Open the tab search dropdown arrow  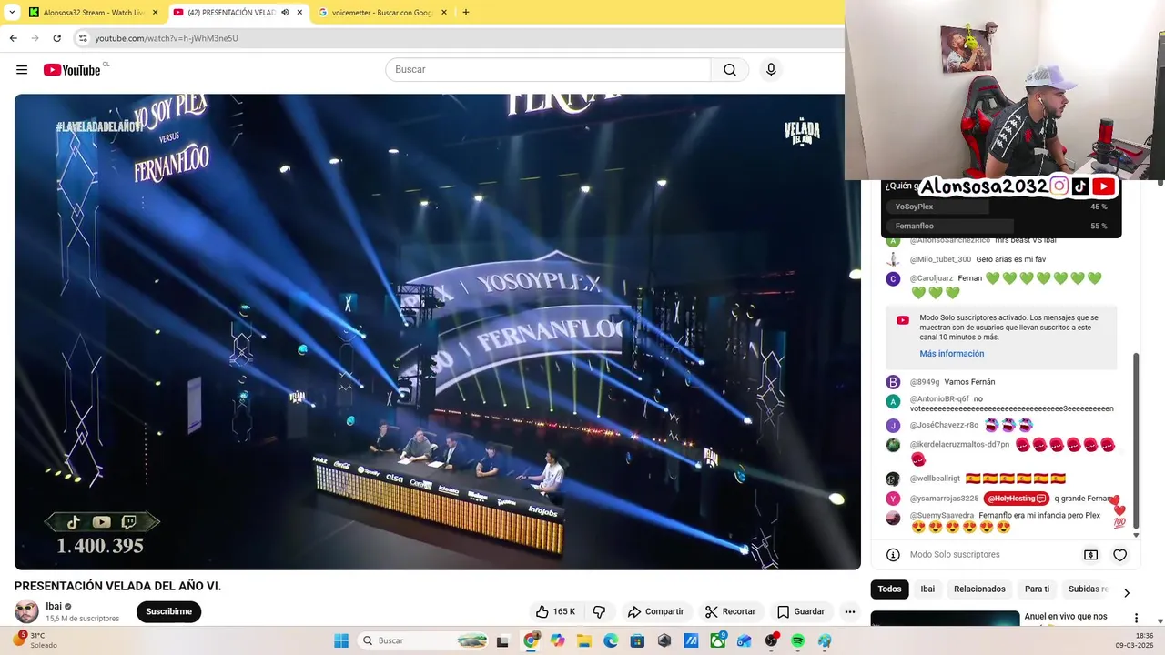click(x=12, y=13)
